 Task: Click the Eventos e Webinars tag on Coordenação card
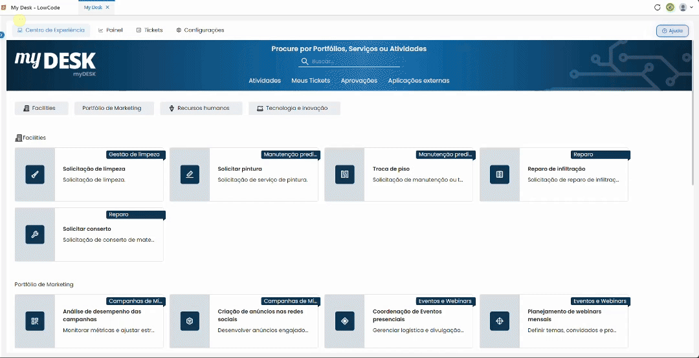click(x=445, y=301)
